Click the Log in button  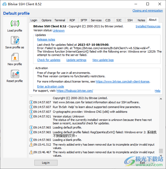46,163
